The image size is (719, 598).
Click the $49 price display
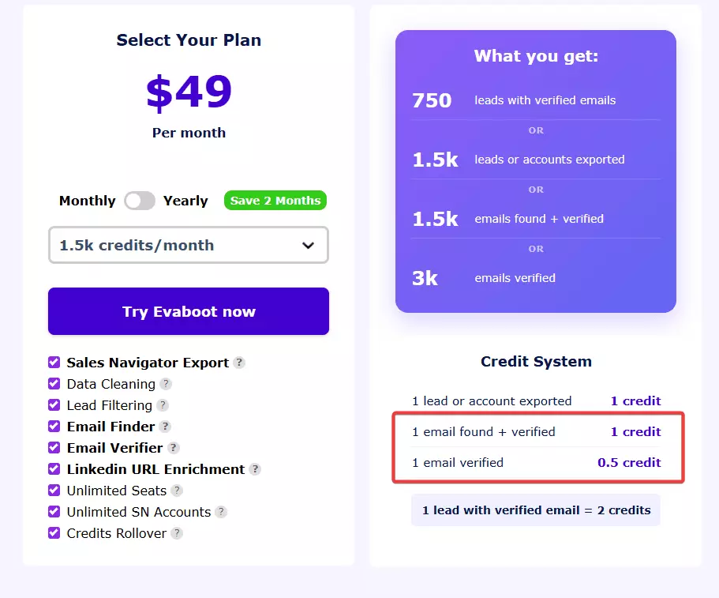click(188, 92)
